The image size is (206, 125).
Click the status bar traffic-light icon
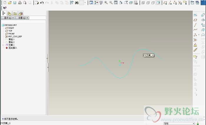click(x=198, y=124)
